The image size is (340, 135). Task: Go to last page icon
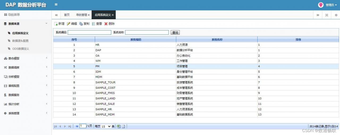[x=70, y=126]
